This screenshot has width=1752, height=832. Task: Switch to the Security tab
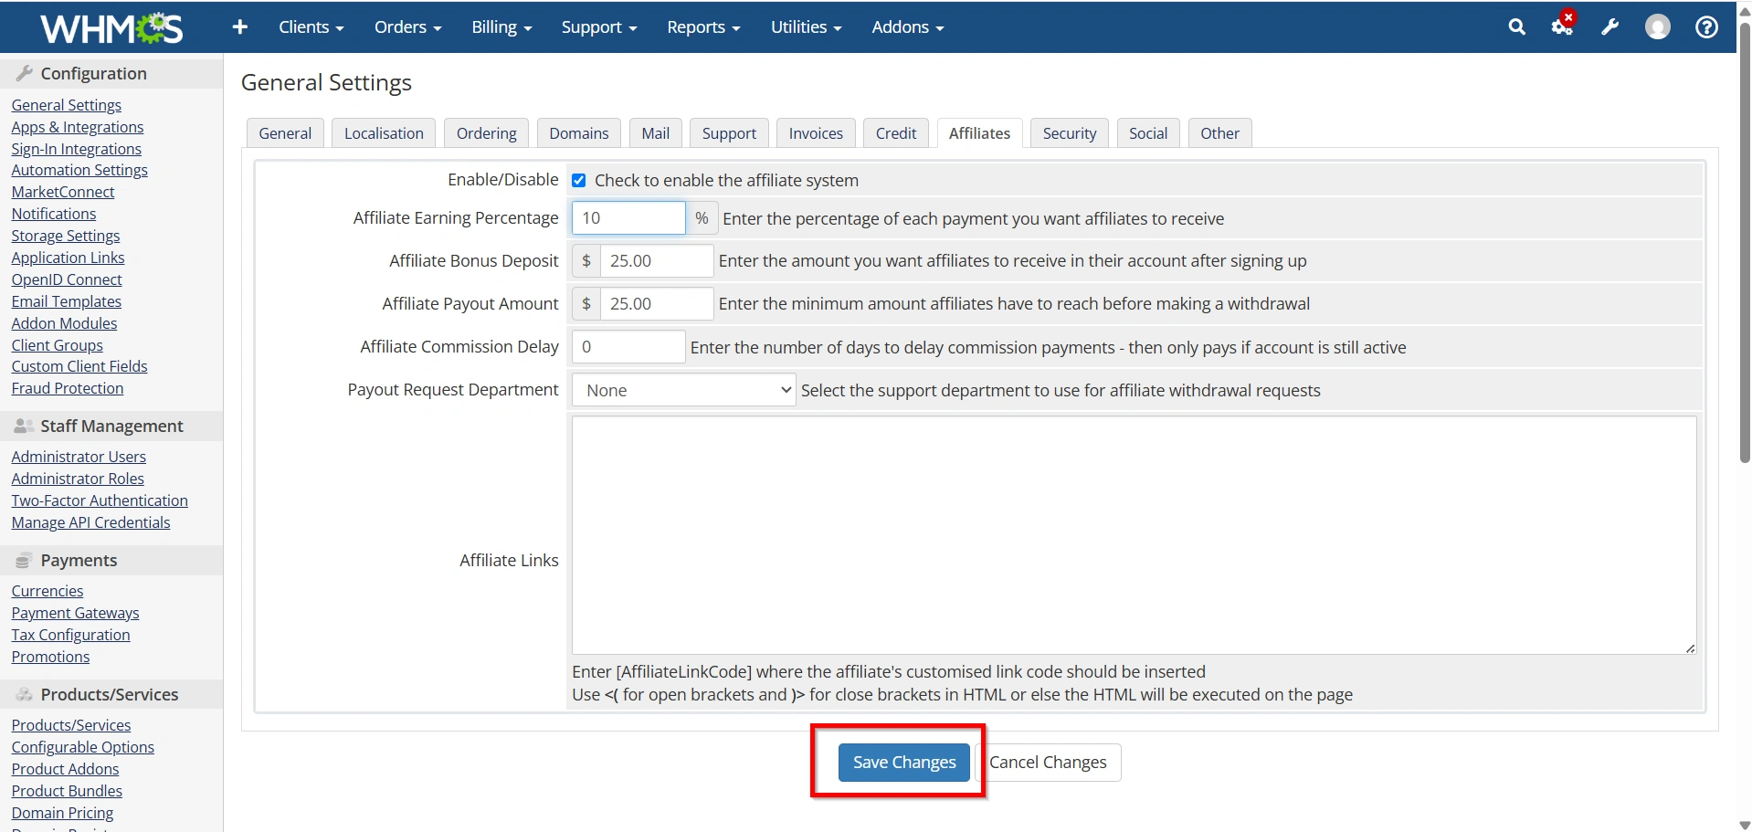[1070, 133]
